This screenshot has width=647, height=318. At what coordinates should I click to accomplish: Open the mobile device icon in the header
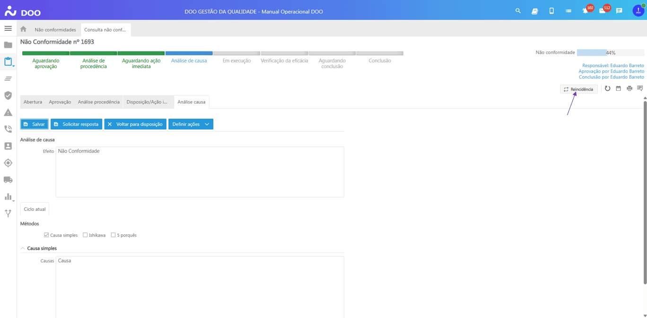coord(551,11)
